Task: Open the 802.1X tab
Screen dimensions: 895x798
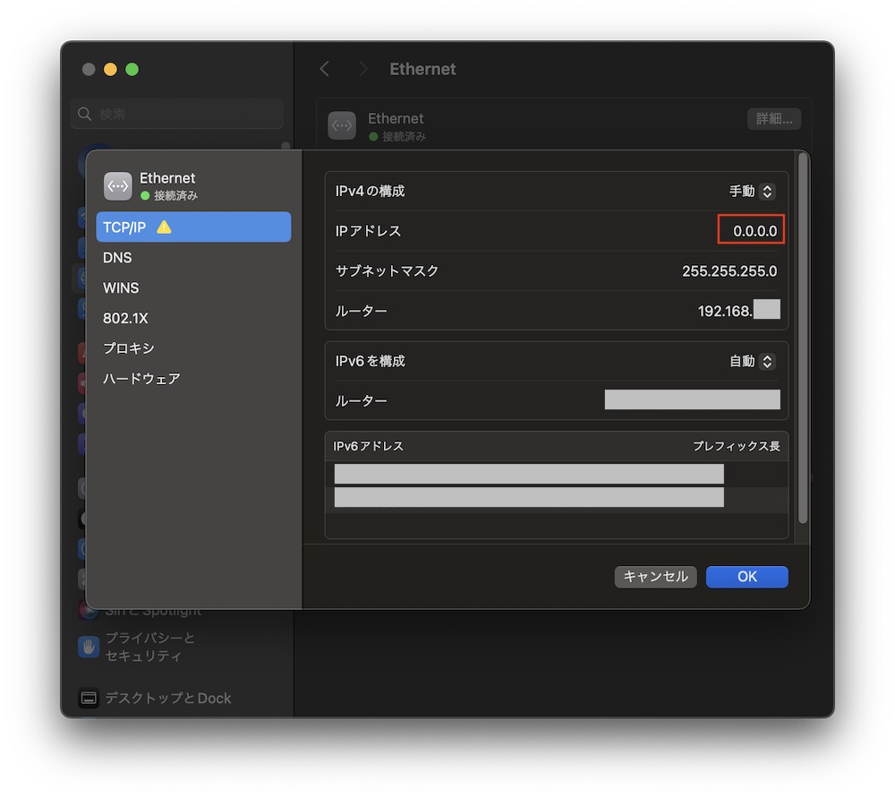Action: point(125,318)
